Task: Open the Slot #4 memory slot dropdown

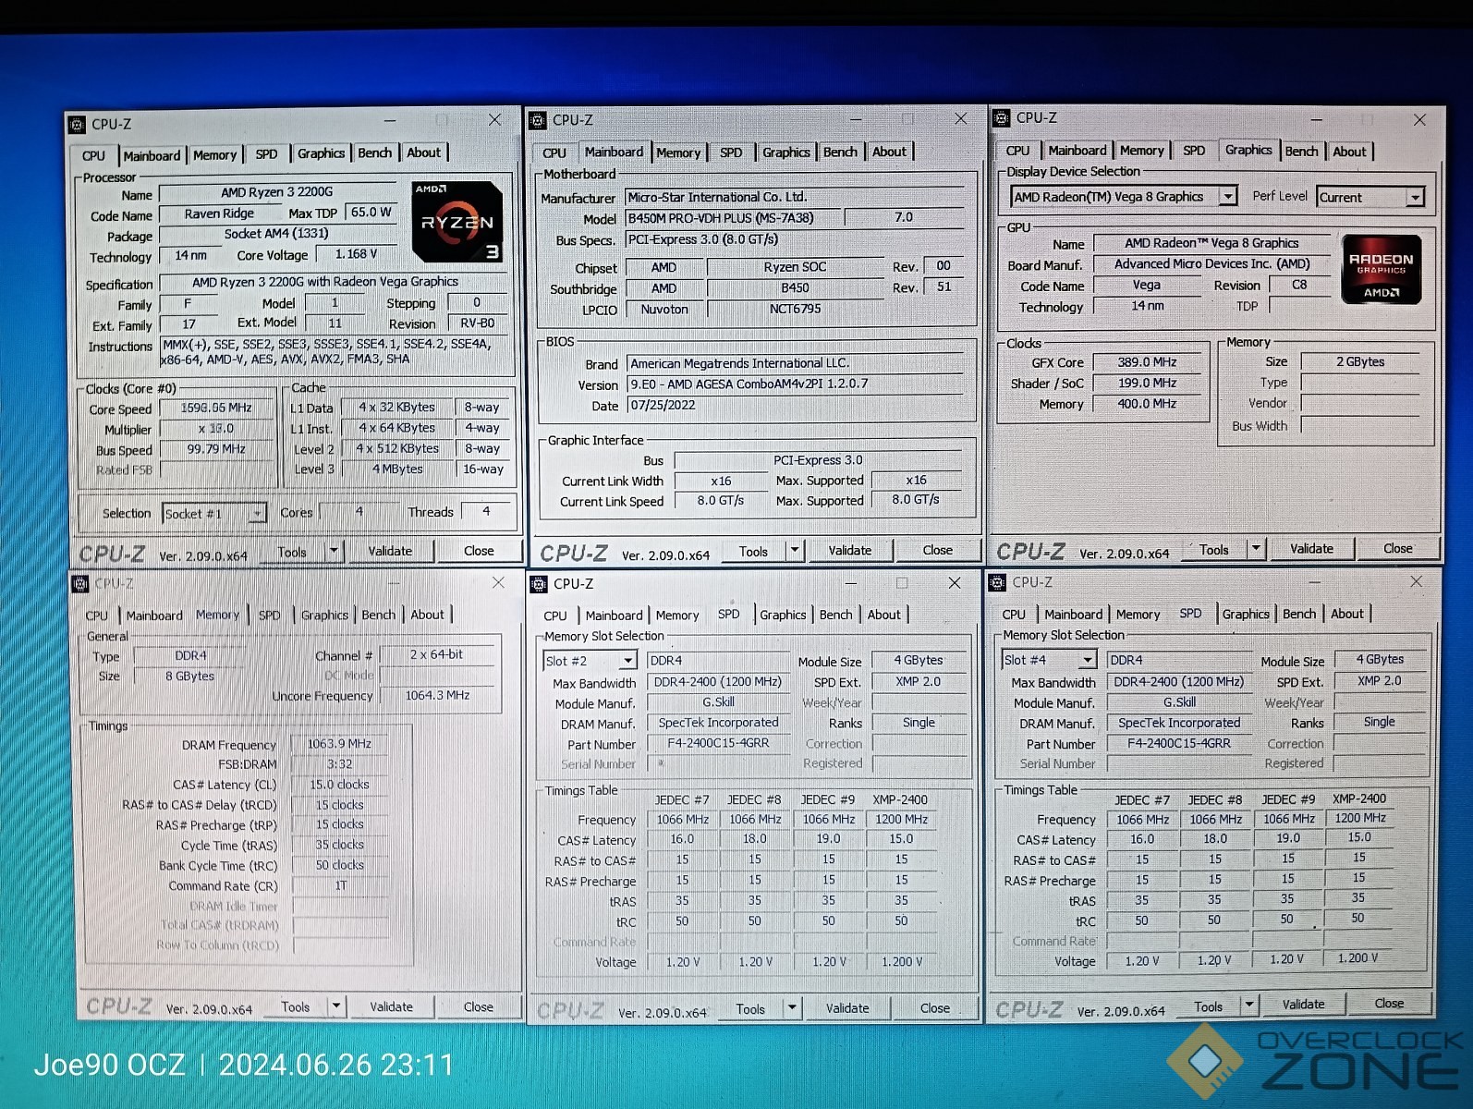Action: pos(1087,660)
